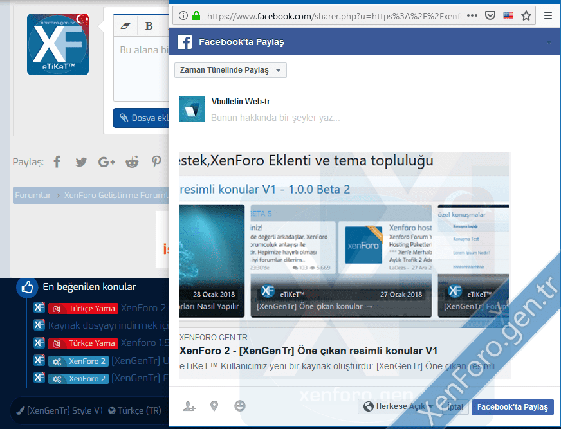Viewport: 561px width, 429px height.
Task: Expand Zaman Tünelinde Paylaş dropdown
Action: coord(230,70)
